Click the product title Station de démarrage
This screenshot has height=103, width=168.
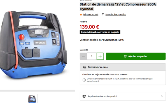[x=118, y=7]
